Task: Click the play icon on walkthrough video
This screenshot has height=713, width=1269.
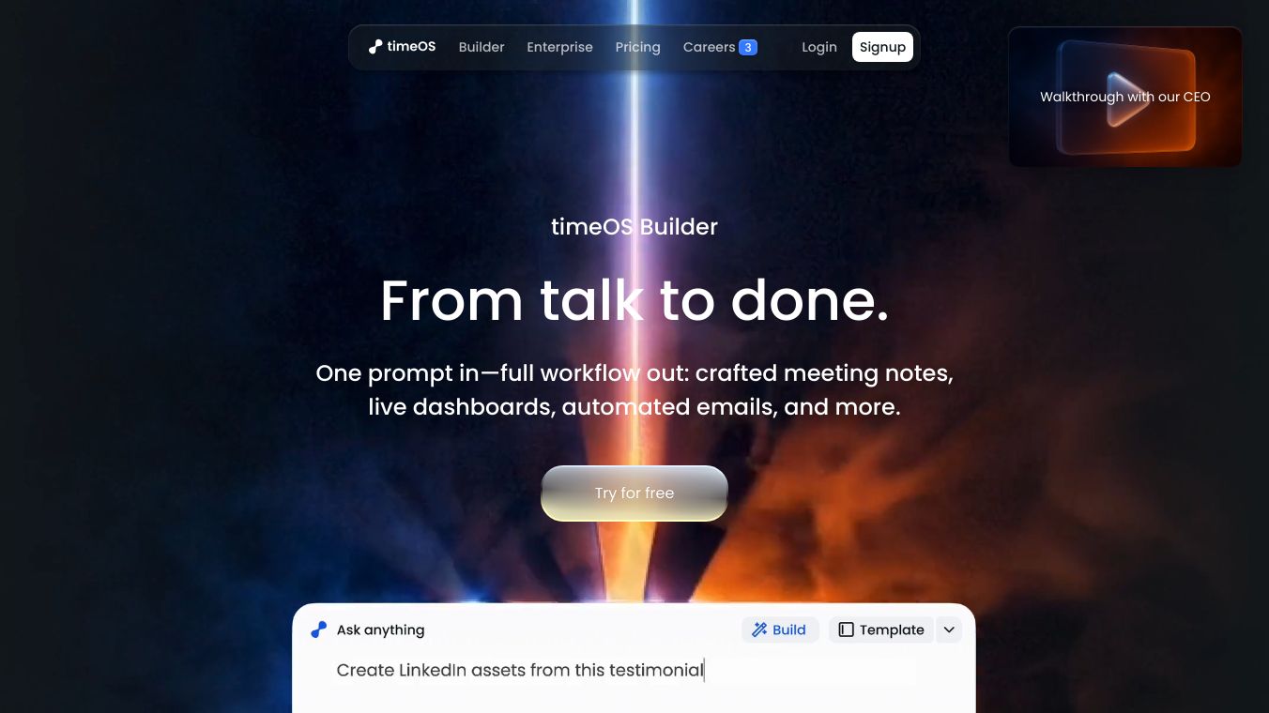Action: click(1127, 99)
